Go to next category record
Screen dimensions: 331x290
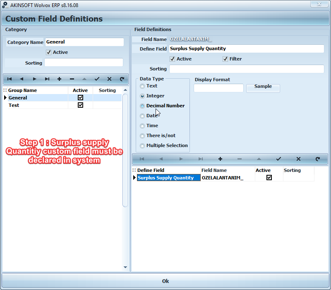click(x=34, y=79)
